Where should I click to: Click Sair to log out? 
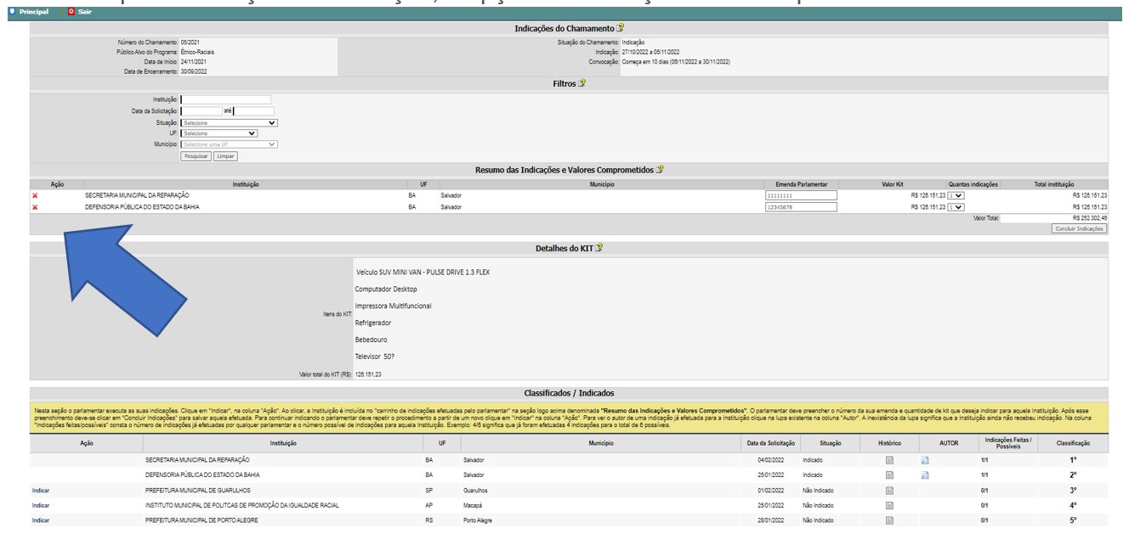point(83,11)
